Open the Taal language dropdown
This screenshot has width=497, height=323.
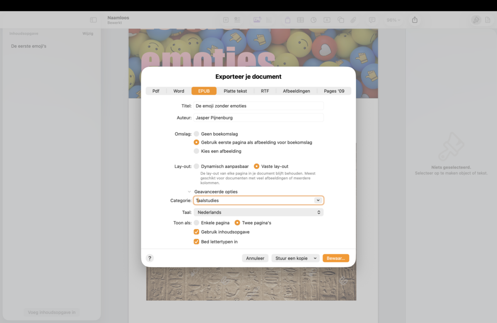258,212
